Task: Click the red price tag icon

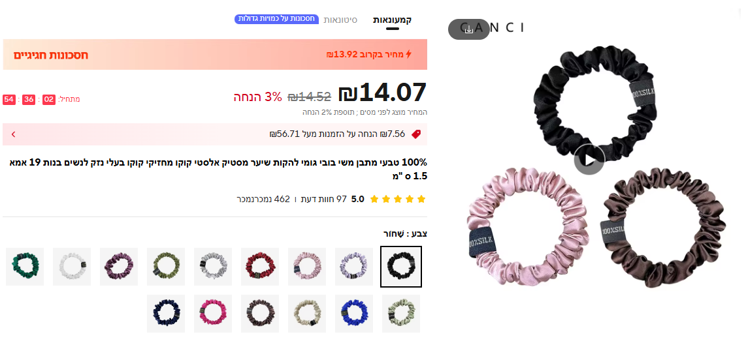Action: click(416, 134)
